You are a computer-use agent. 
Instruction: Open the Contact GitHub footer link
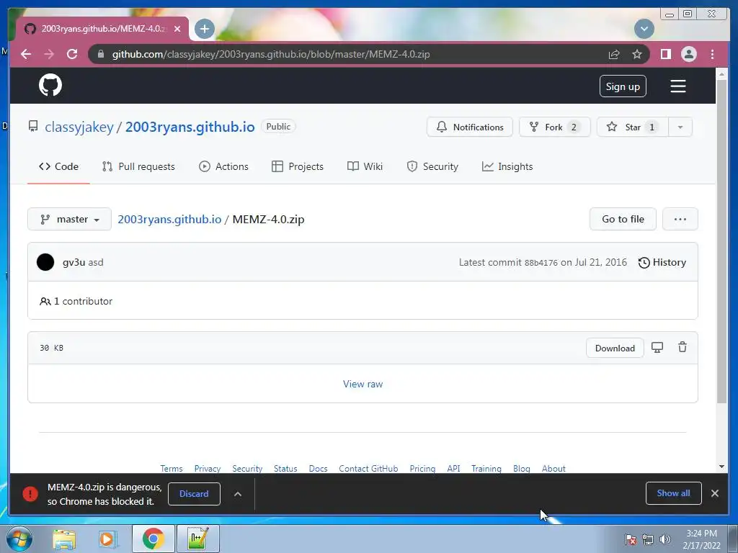(368, 468)
